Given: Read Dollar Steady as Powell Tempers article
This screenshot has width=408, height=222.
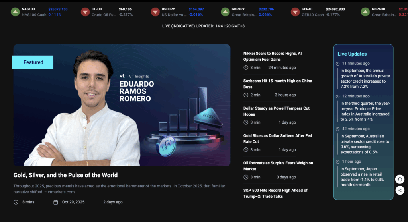Looking at the screenshot, I should click(276, 111).
